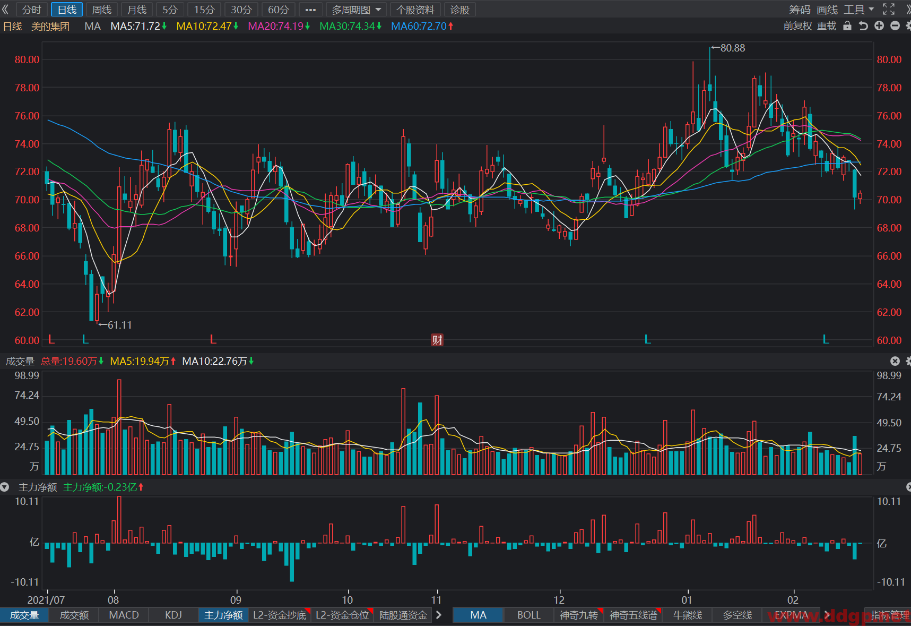The height and width of the screenshot is (626, 911).
Task: Select the 主力净额 indicator tab
Action: [x=223, y=615]
